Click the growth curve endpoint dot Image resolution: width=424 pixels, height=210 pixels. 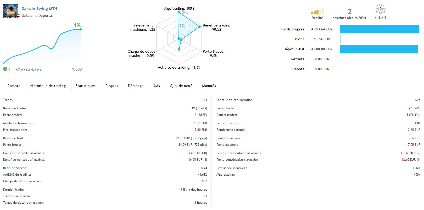coord(81,29)
